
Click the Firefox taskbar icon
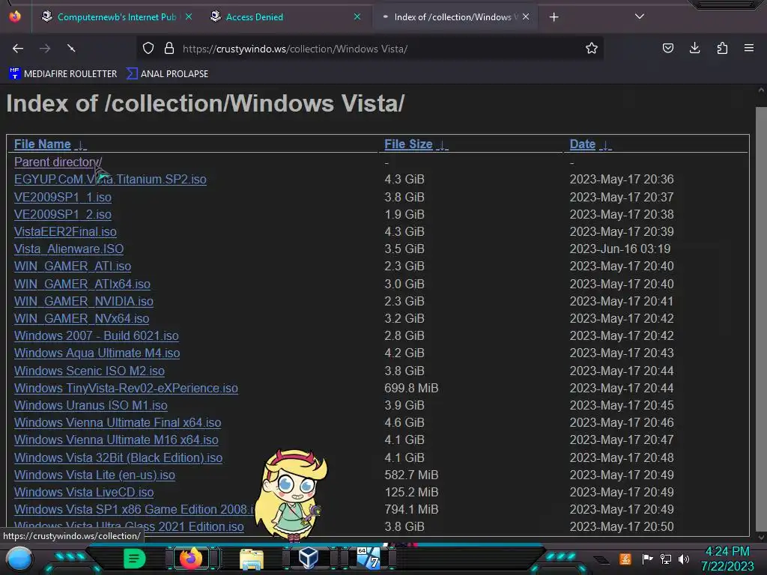click(191, 559)
